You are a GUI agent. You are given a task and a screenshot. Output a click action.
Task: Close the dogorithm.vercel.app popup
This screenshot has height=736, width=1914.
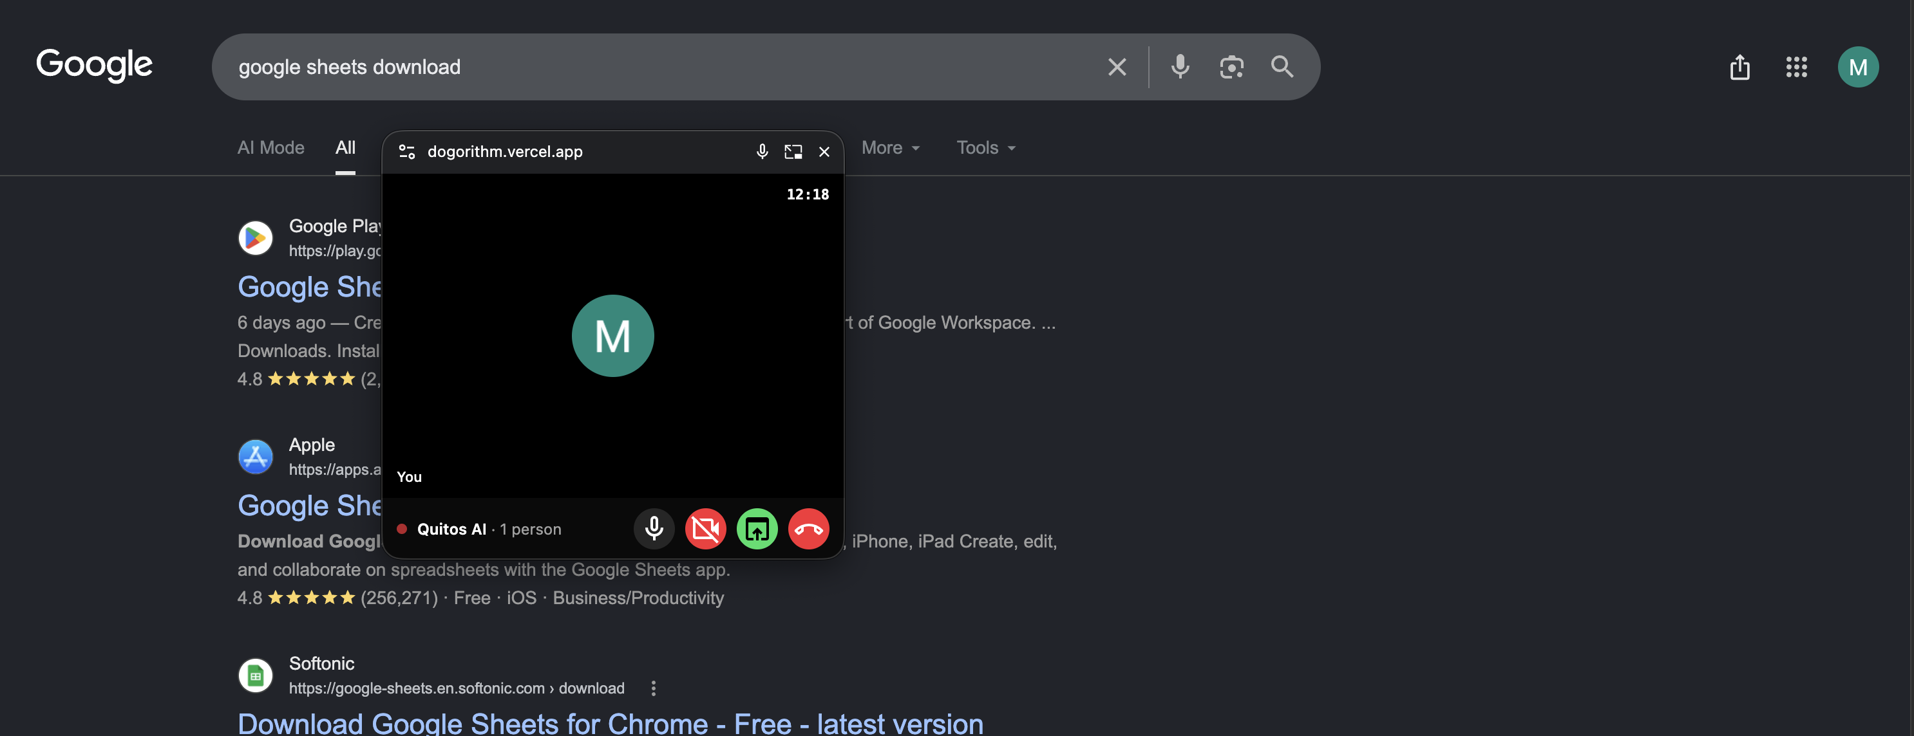pyautogui.click(x=824, y=151)
